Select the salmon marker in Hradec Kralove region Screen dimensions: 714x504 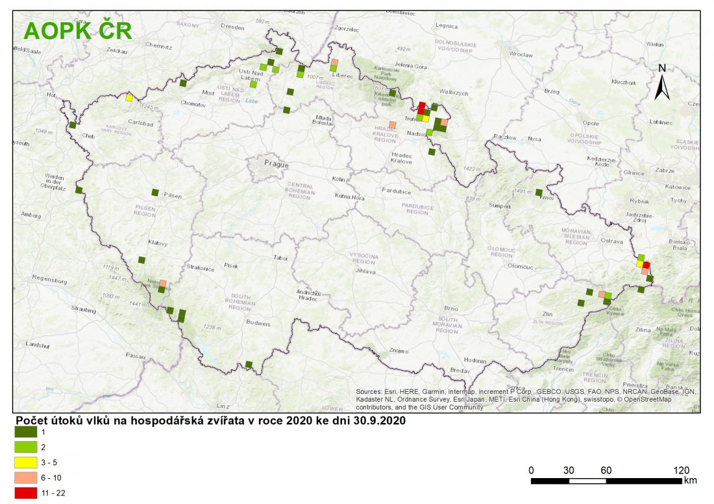coord(392,124)
